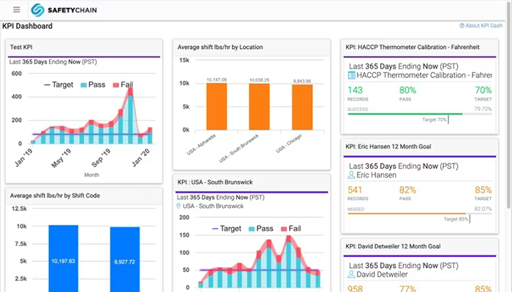The height and width of the screenshot is (292, 512).
Task: Click the 958 records value
Action: 355,289
